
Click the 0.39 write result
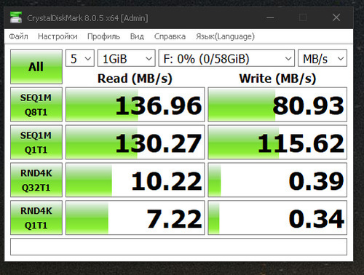point(277,180)
